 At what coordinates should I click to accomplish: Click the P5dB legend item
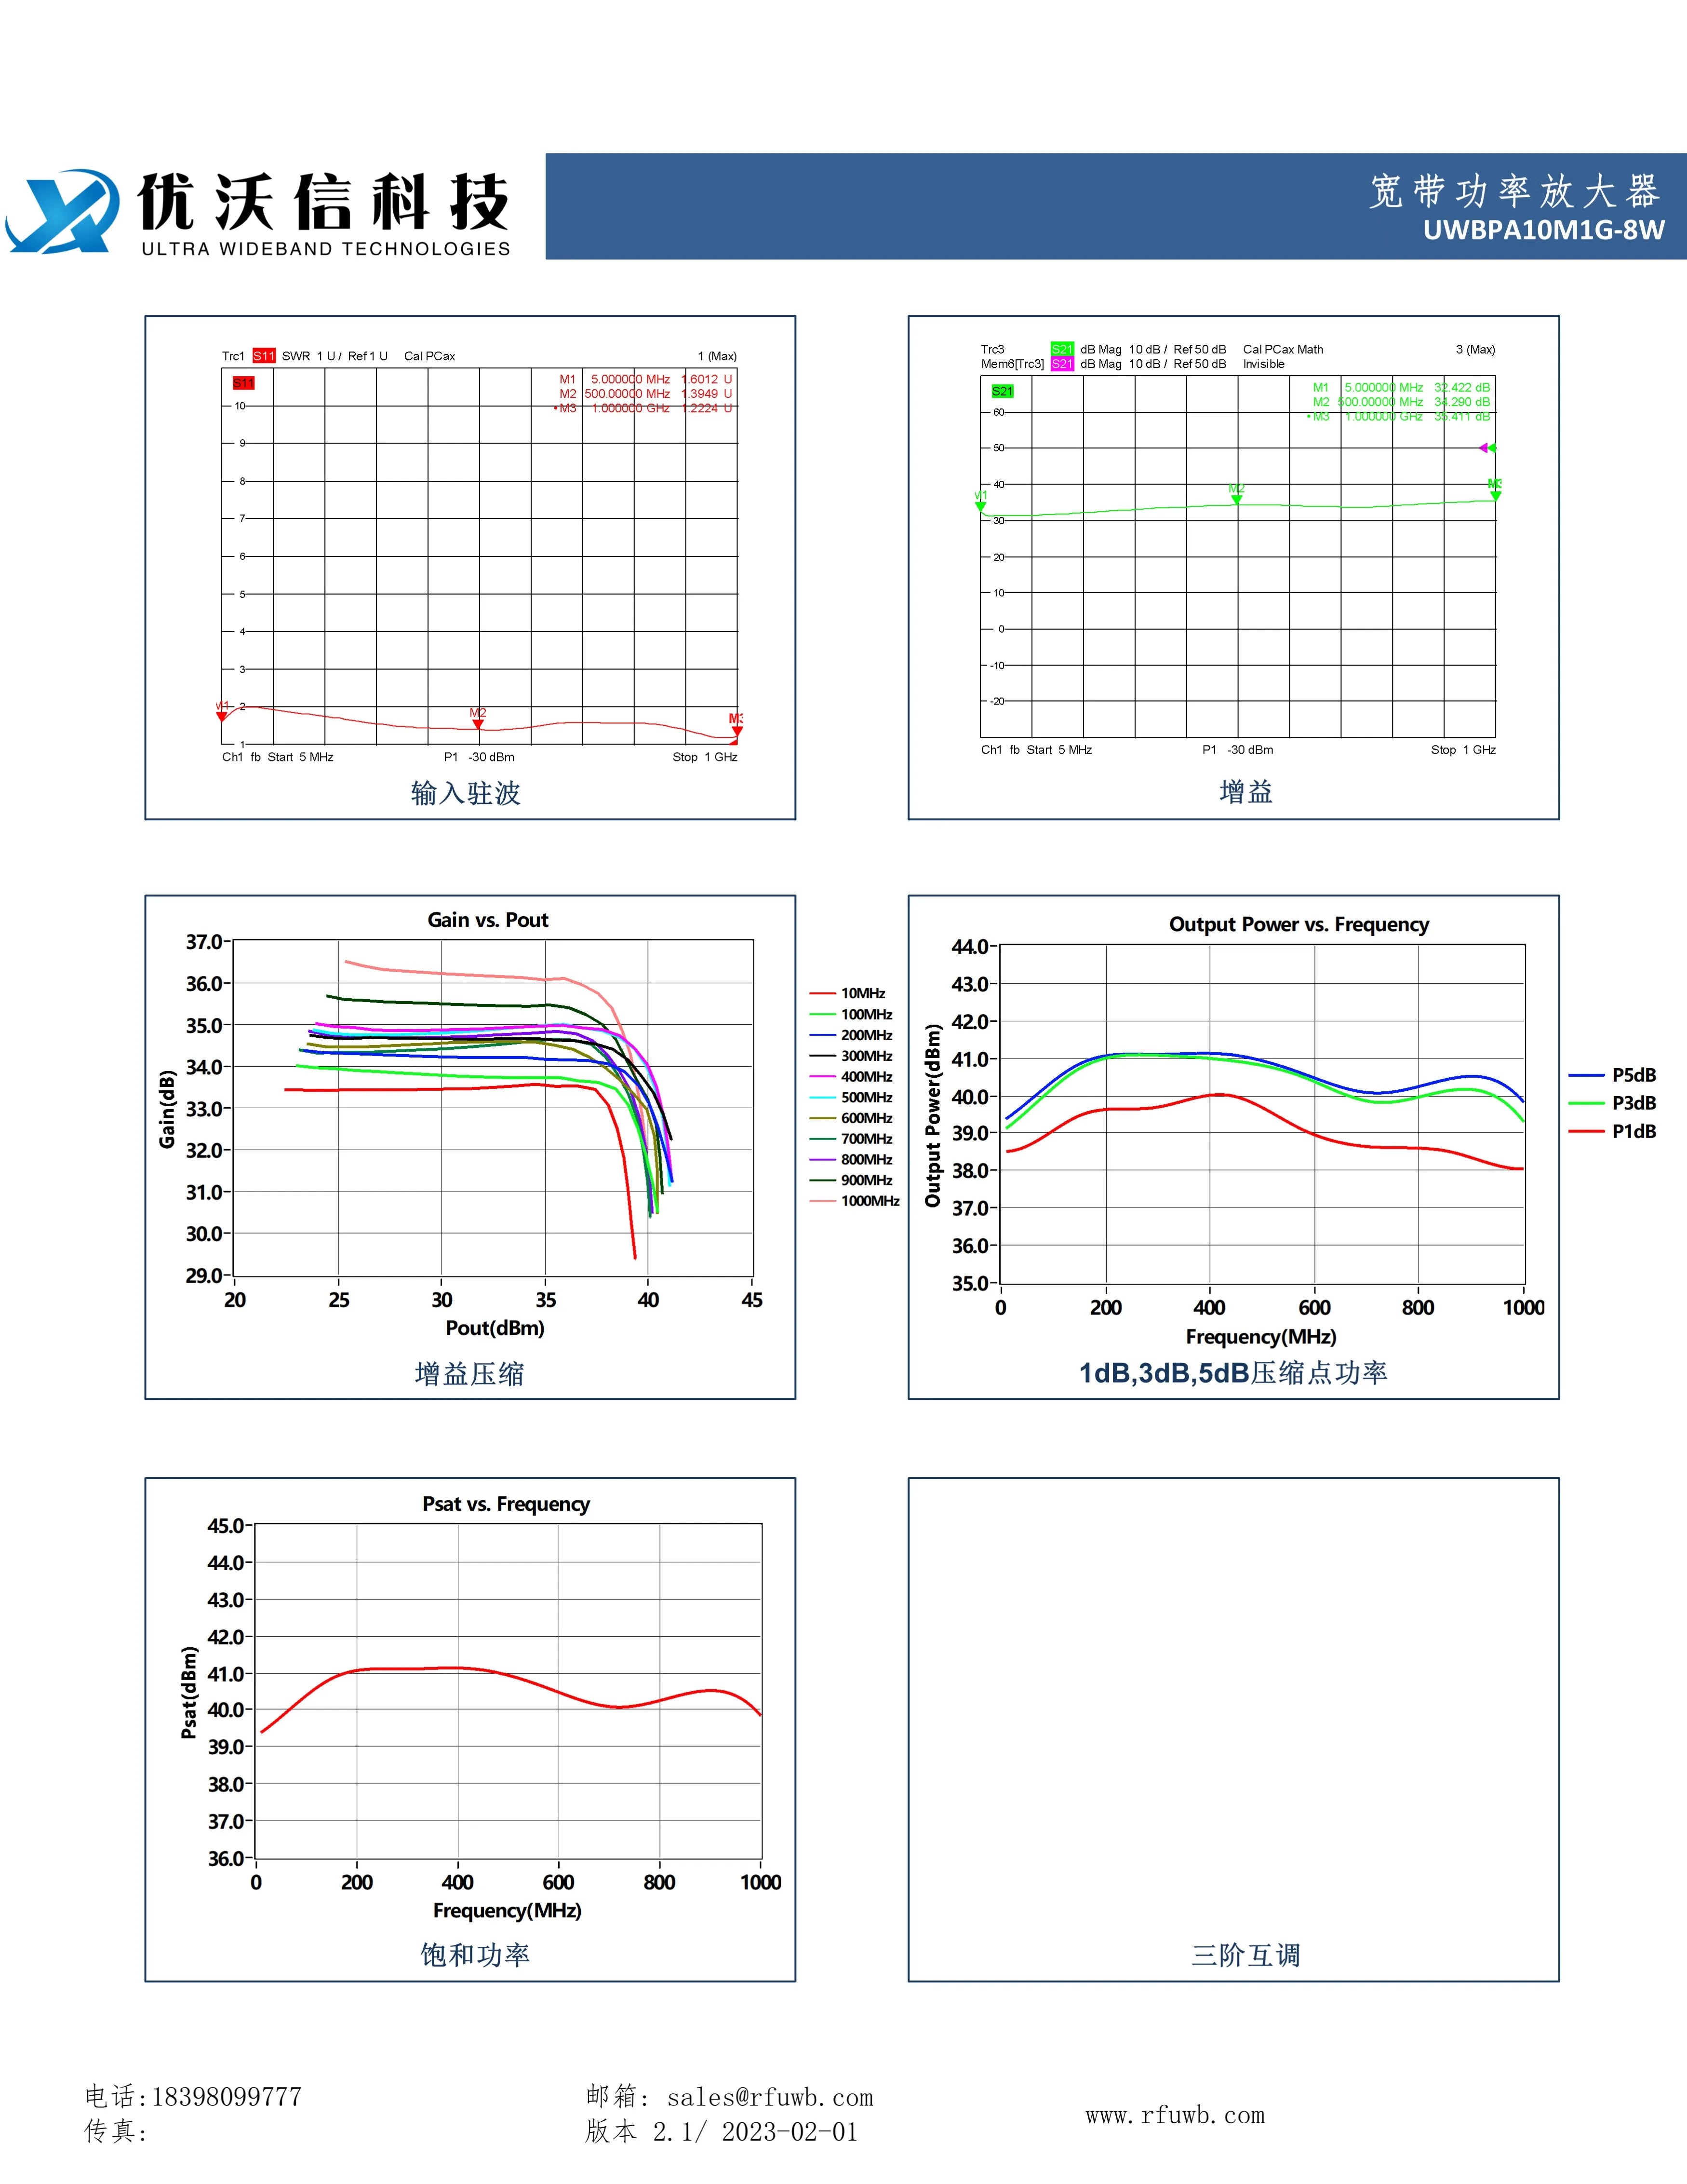[1612, 1075]
